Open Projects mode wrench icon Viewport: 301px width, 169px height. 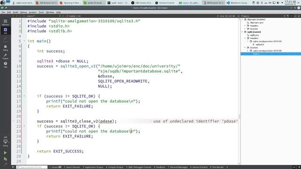(x=5, y=56)
